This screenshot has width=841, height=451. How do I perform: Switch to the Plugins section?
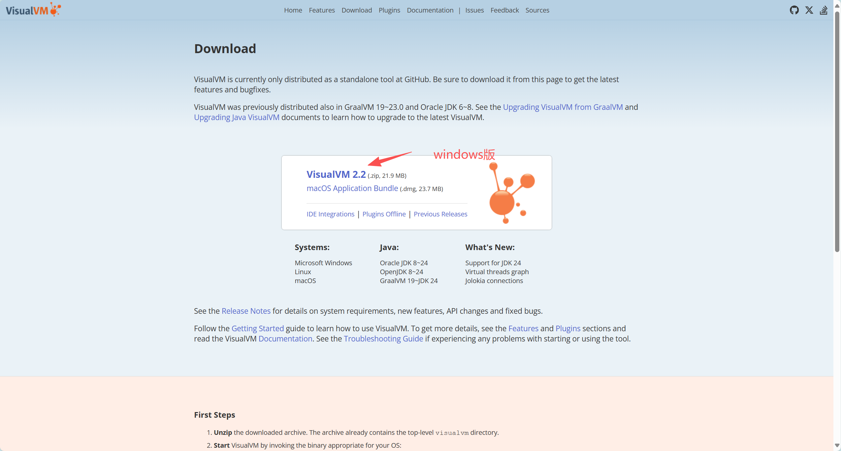click(389, 10)
